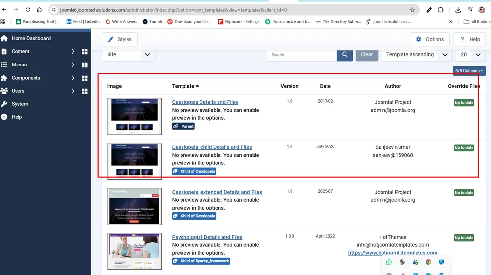Viewport: 491px width, 275px height.
Task: Click Users chevron arrow
Action: 73,91
